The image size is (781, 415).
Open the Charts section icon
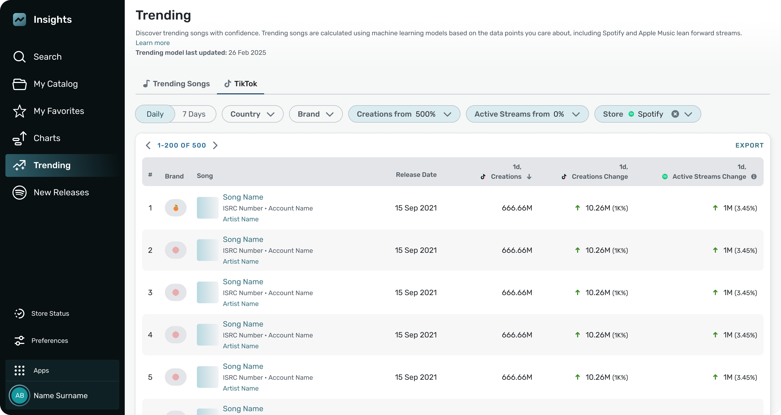point(20,138)
